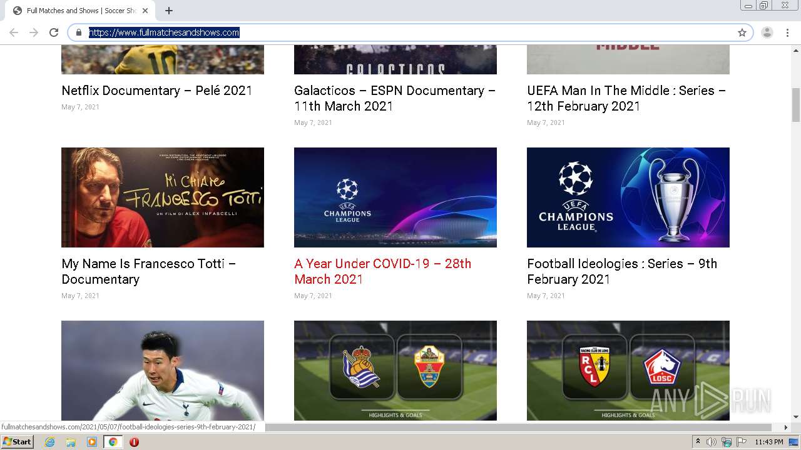
Task: Open the Action Center flag icon
Action: pos(740,442)
